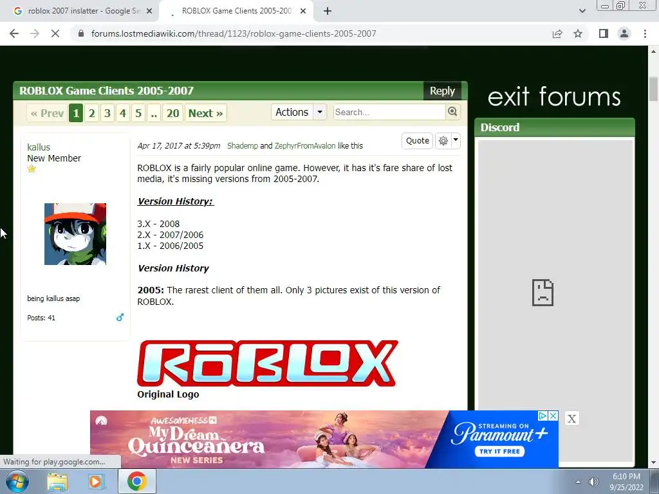659x494 pixels.
Task: Click the Reply button
Action: 442,91
